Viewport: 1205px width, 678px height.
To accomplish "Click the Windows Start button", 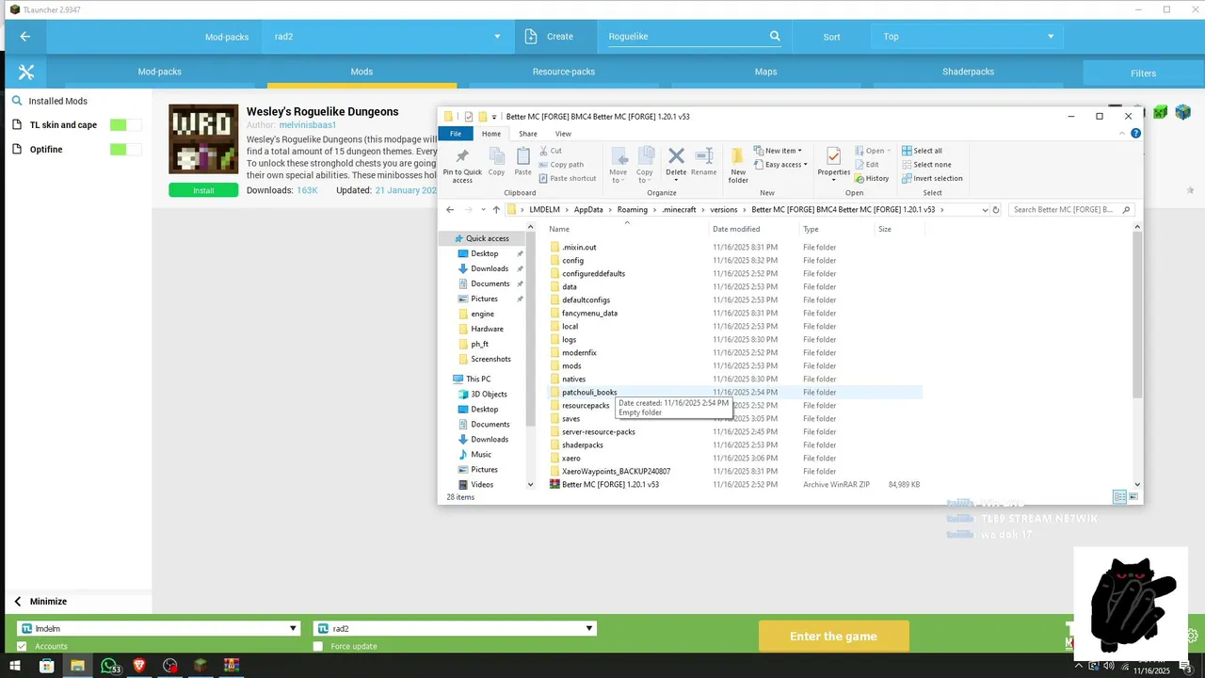I will 15,666.
